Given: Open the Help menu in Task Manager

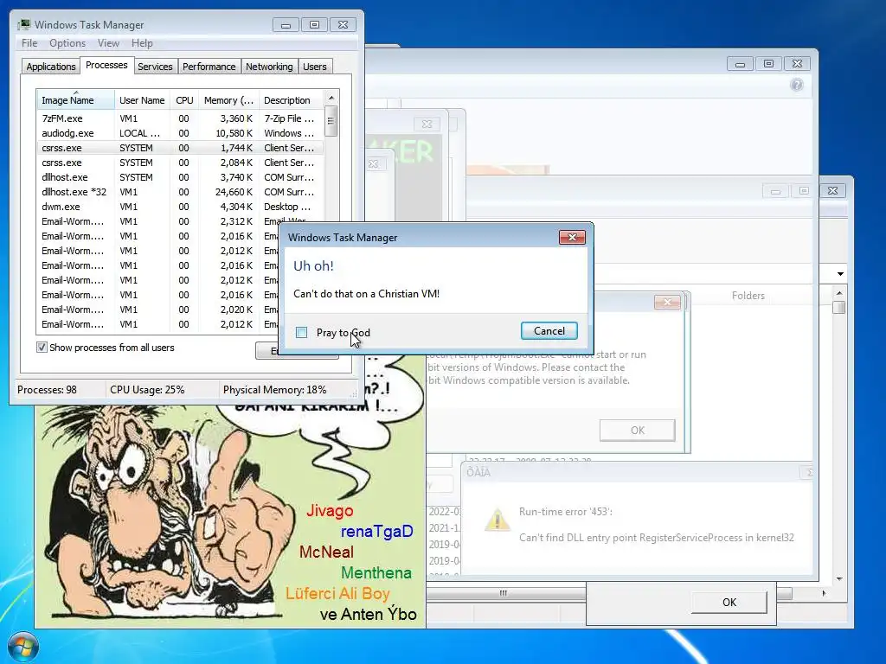Looking at the screenshot, I should pyautogui.click(x=142, y=43).
